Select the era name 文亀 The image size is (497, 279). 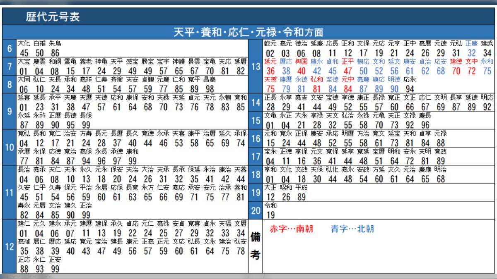point(270,115)
